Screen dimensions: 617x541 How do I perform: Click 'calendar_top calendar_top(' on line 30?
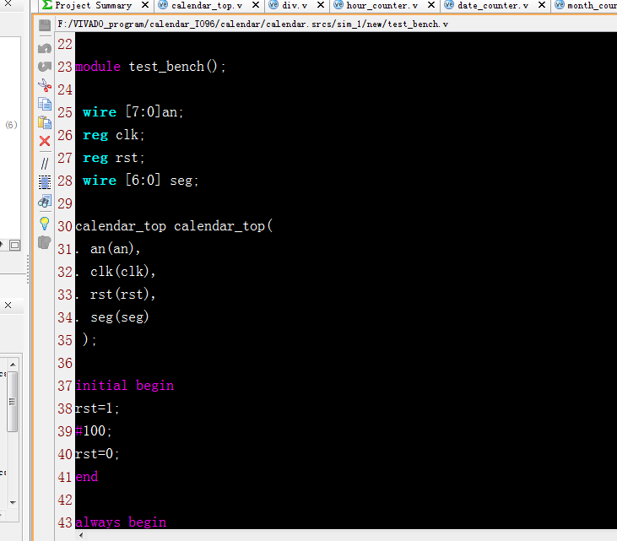tap(174, 226)
